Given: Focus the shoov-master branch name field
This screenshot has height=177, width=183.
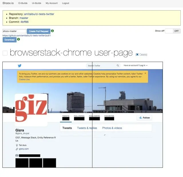Looking at the screenshot, I should point(15,31).
